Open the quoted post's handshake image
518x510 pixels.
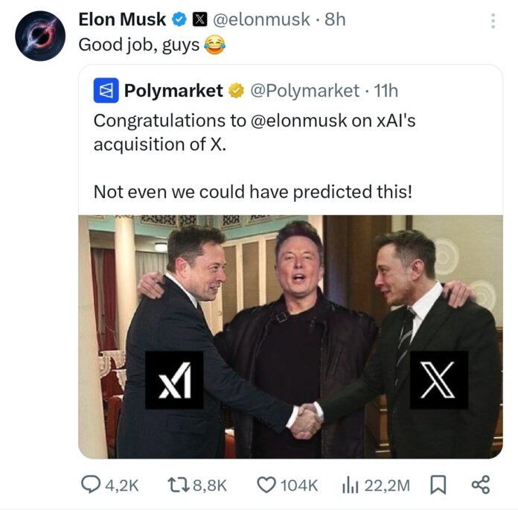coord(290,337)
